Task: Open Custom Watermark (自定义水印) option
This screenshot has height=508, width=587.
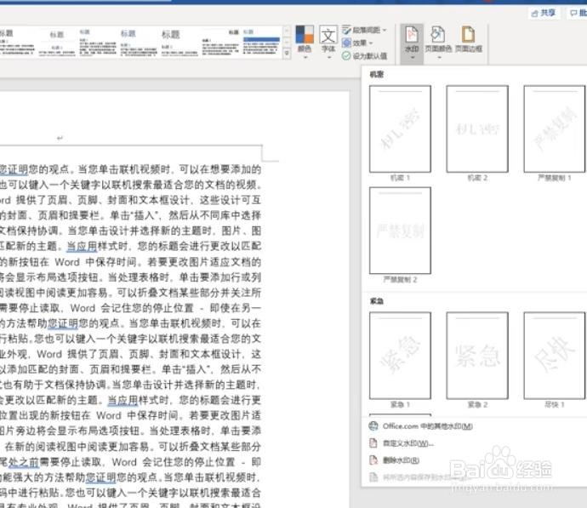Action: 408,443
